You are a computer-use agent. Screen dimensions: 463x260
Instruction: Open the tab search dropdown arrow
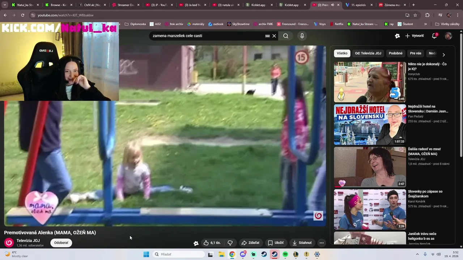click(5, 5)
